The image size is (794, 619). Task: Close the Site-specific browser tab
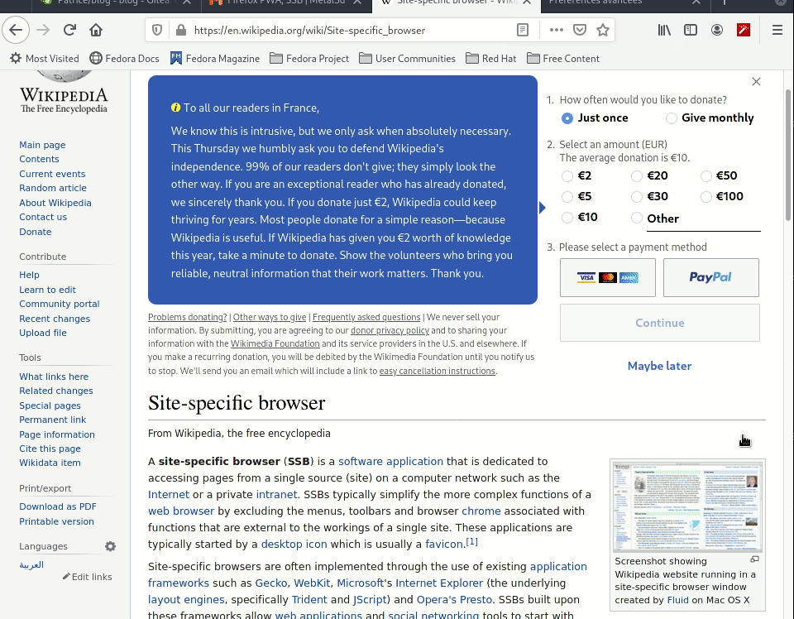click(527, 2)
